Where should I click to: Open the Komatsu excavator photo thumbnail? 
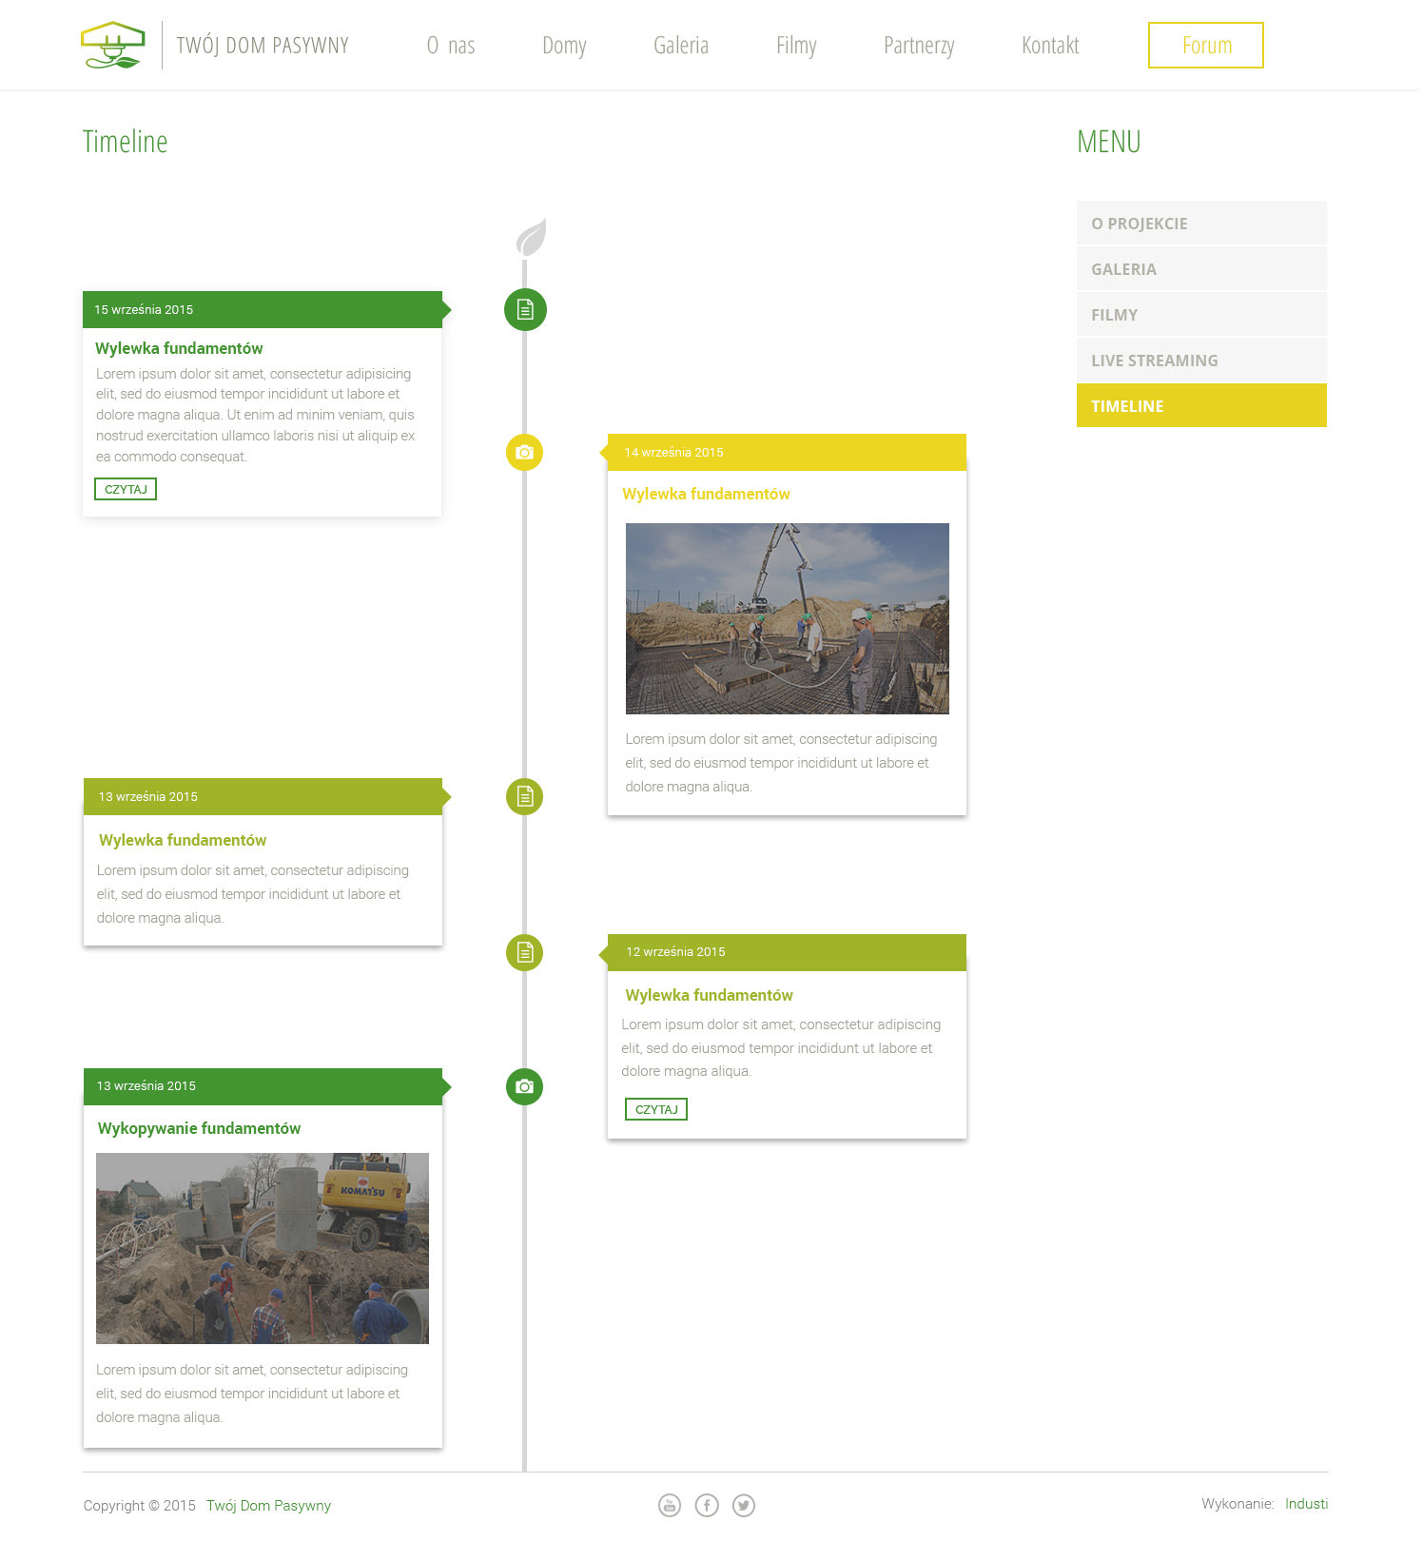click(263, 1248)
